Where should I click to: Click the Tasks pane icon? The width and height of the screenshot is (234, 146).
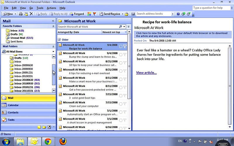4,120
